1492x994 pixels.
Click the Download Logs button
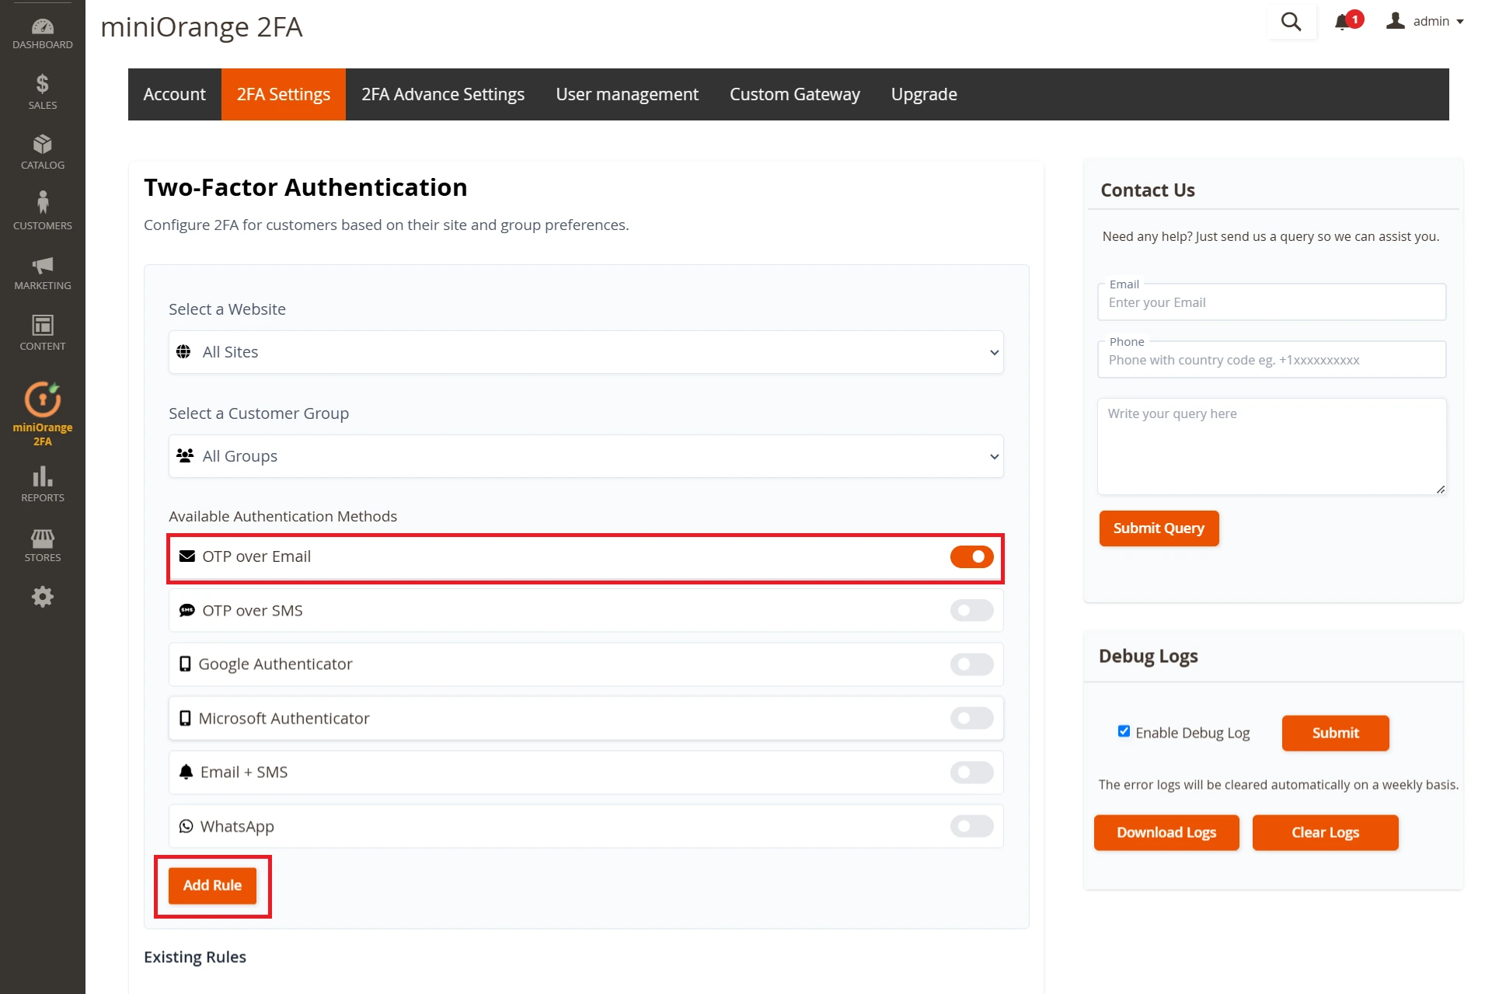tap(1166, 832)
